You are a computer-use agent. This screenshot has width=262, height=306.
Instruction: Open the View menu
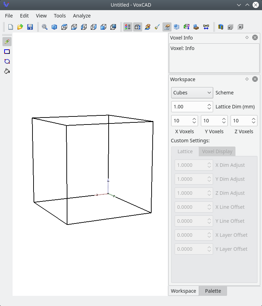point(41,16)
